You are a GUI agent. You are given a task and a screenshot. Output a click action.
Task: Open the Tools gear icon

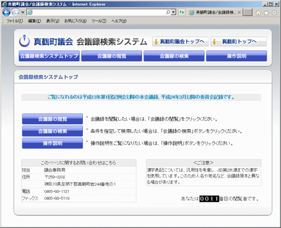point(274,13)
